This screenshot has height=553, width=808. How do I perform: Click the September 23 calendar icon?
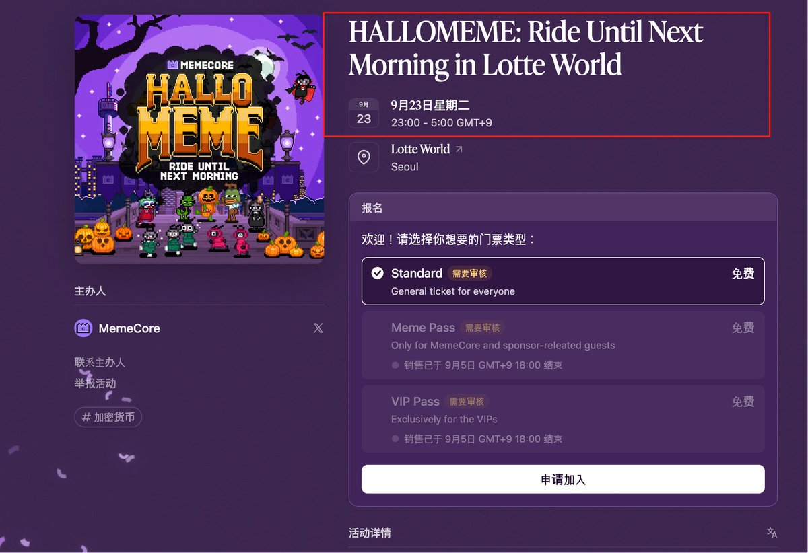364,112
